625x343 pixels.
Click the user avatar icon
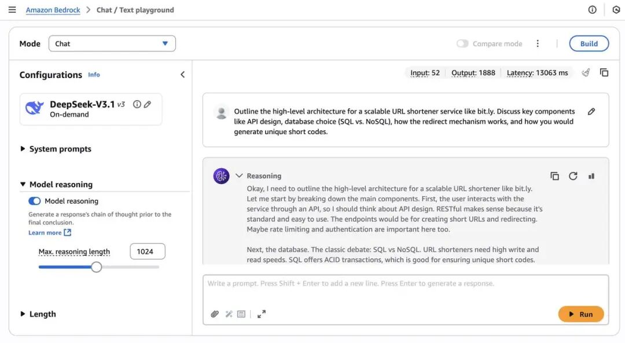pos(221,112)
